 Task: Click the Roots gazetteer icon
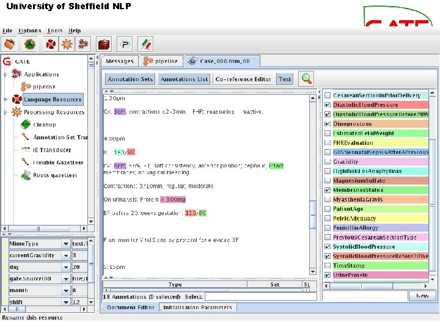click(x=26, y=175)
